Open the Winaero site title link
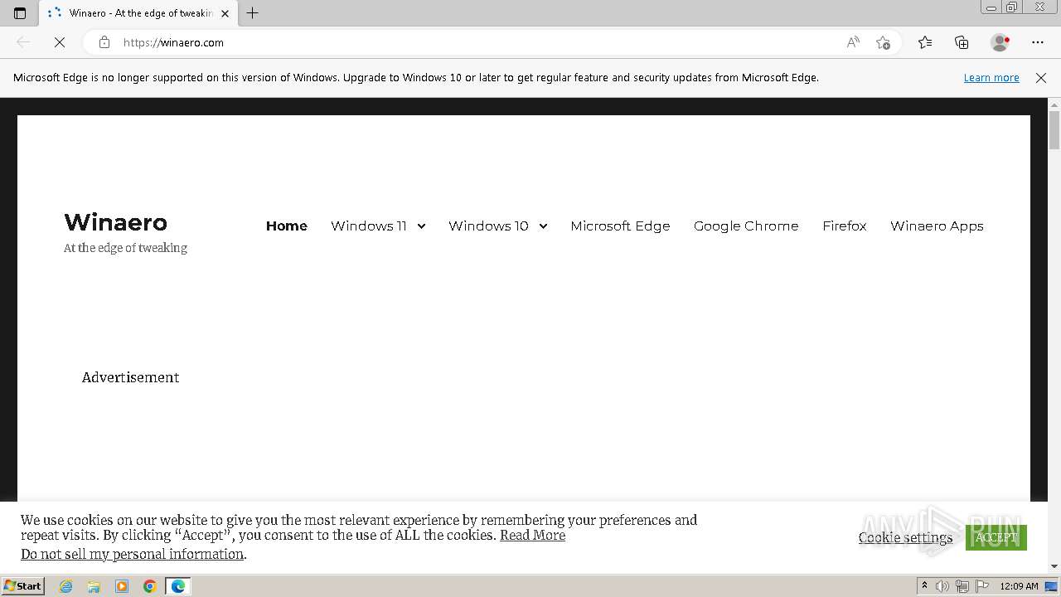This screenshot has width=1061, height=597. 116,222
